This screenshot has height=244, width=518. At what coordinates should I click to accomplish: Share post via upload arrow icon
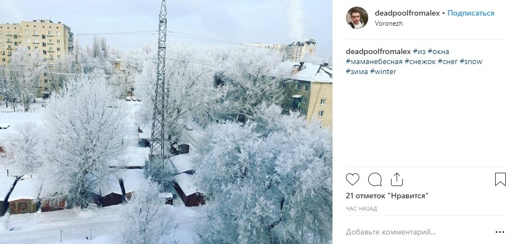[x=397, y=179]
